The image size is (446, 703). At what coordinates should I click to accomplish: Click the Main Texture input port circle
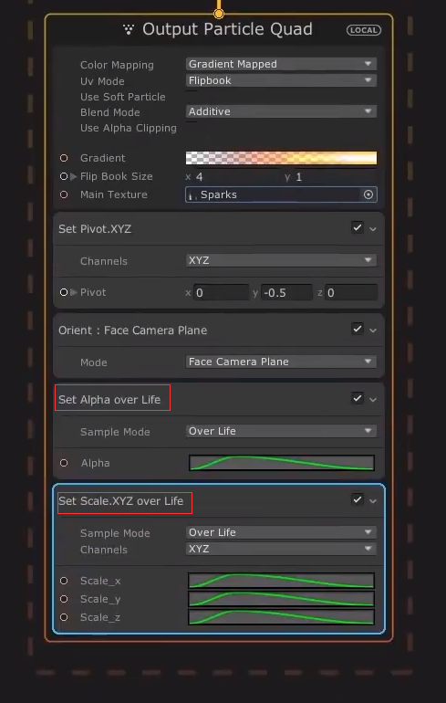point(64,194)
